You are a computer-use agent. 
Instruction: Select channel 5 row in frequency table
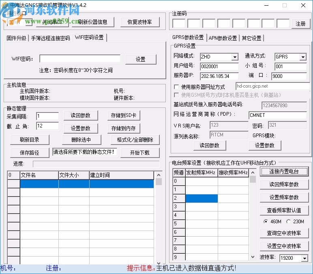[210, 223]
